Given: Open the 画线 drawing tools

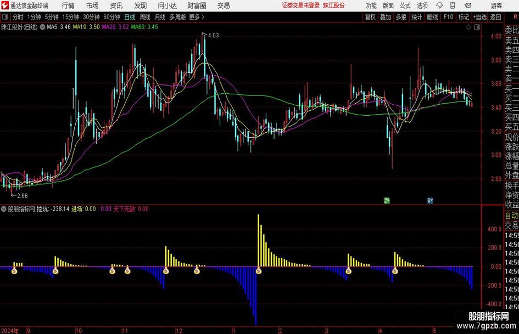Looking at the screenshot, I should (x=432, y=17).
